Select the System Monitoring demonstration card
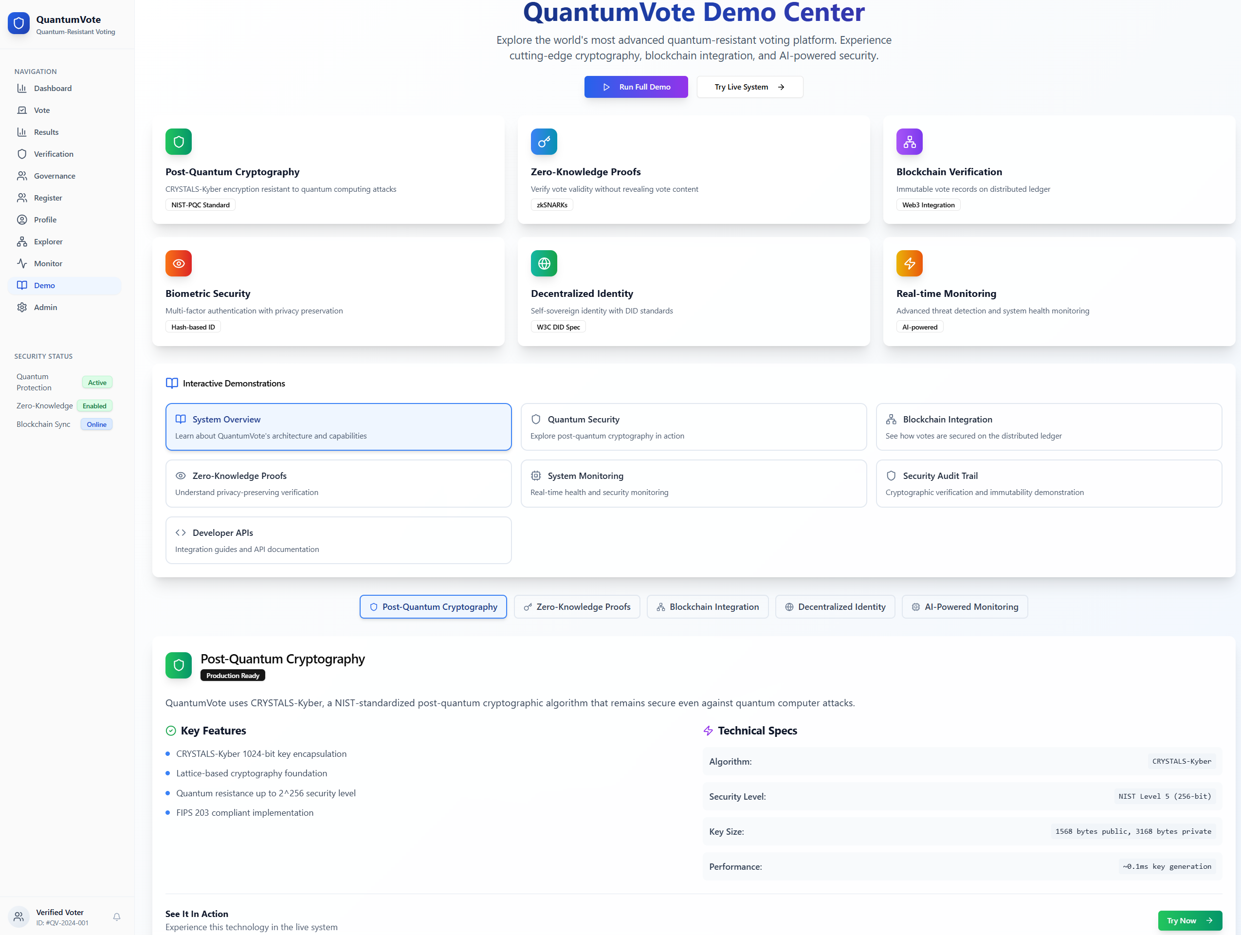Screen dimensions: 1241x935 click(x=693, y=484)
